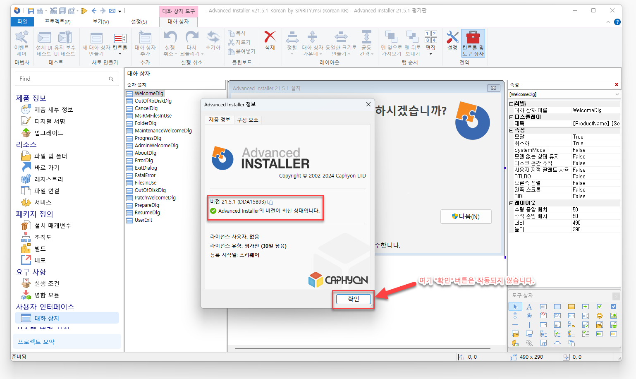Select the filled blue checkbox toolbox control
This screenshot has width=636, height=379.
[x=614, y=307]
